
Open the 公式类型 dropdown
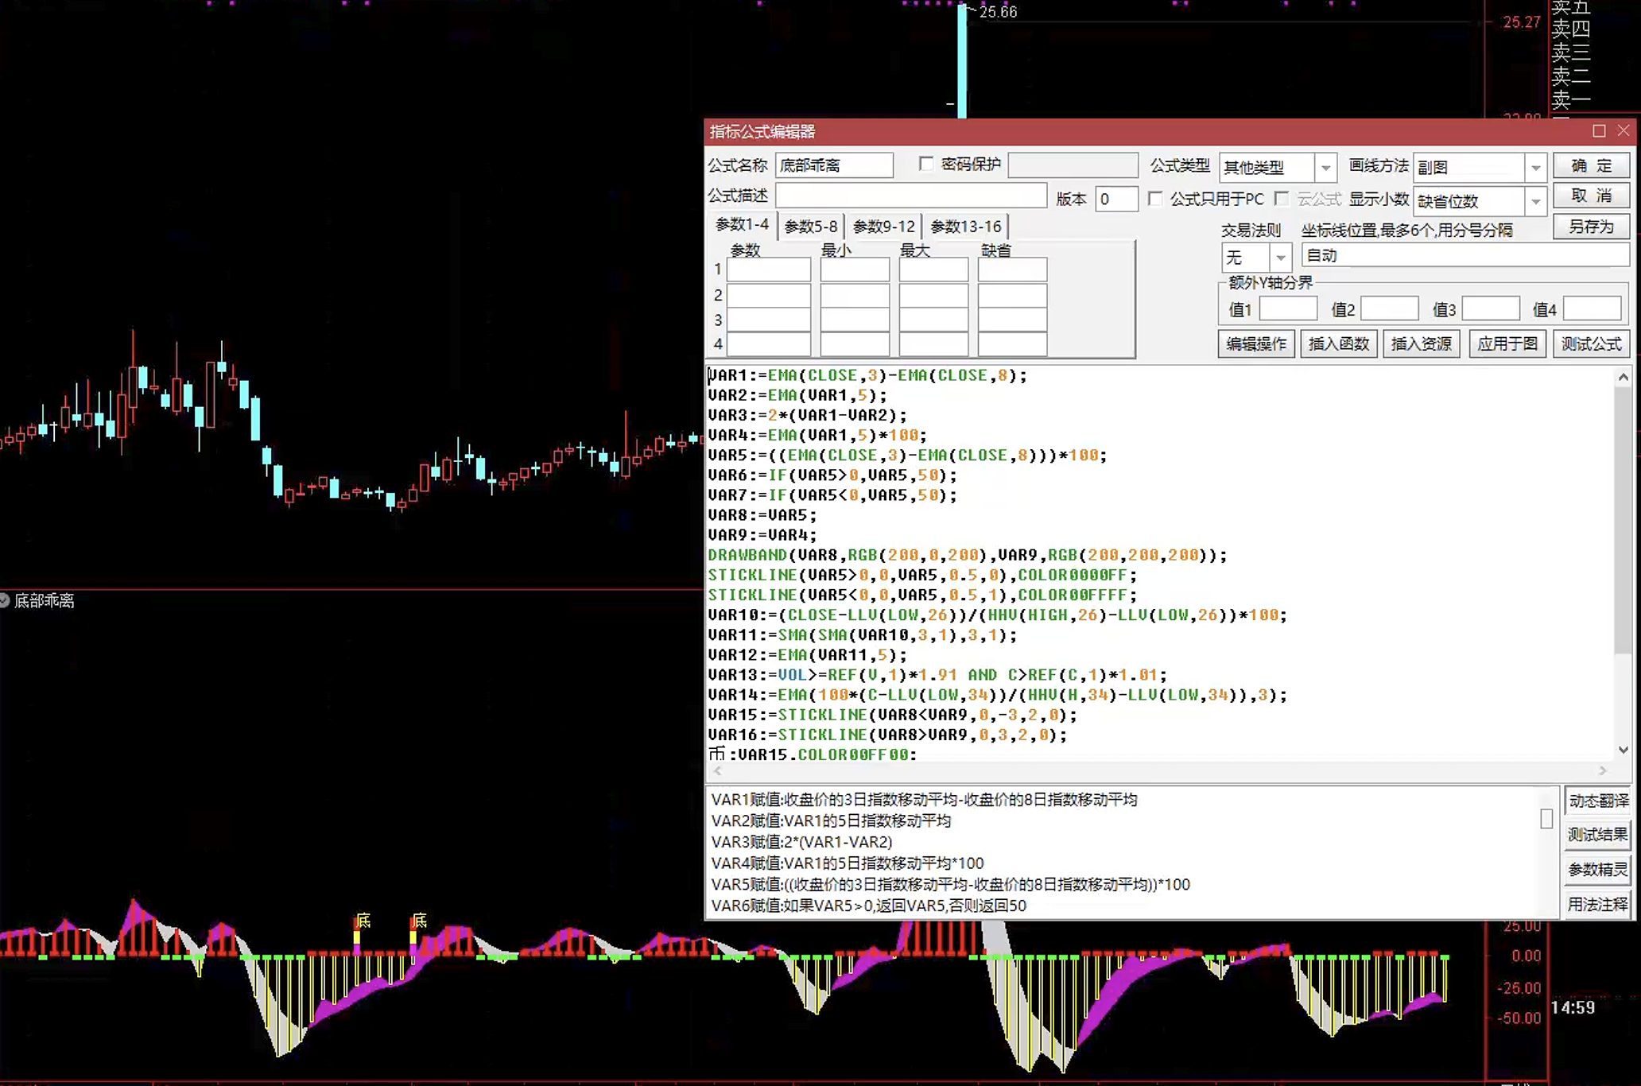coord(1325,168)
